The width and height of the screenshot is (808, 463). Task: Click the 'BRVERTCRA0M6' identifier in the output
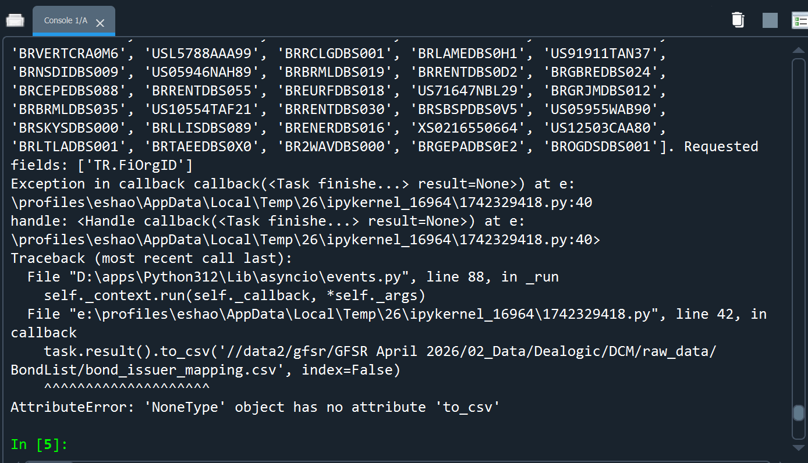click(x=68, y=54)
